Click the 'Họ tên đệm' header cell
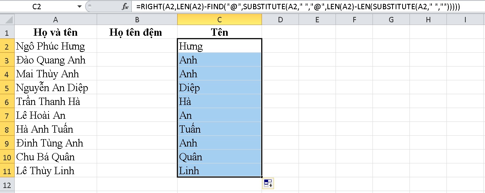The width and height of the screenshot is (485, 193). pyautogui.click(x=137, y=32)
